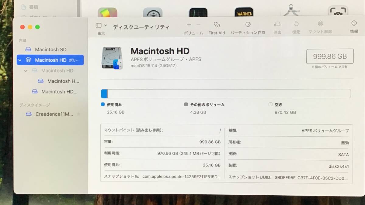This screenshot has width=365, height=205.
Task: Open the compass-style utility icon in the background window
Action: point(291,10)
